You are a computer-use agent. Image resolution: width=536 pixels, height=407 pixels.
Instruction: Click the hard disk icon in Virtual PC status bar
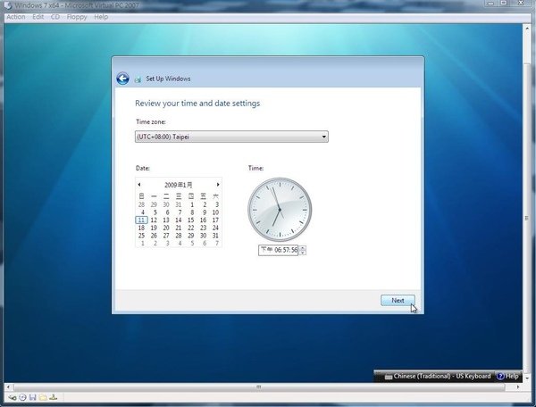[x=13, y=397]
